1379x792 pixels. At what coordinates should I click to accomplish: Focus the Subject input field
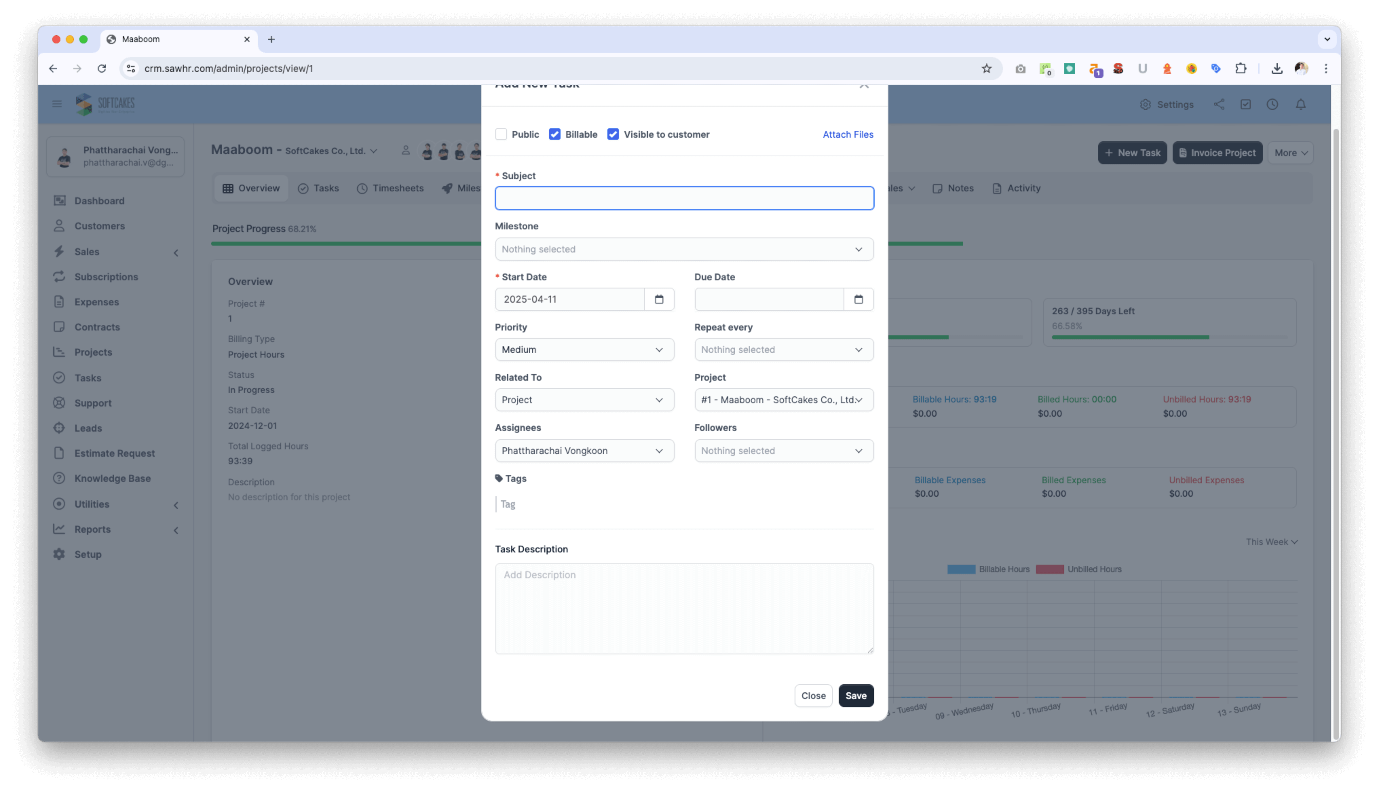(x=684, y=199)
